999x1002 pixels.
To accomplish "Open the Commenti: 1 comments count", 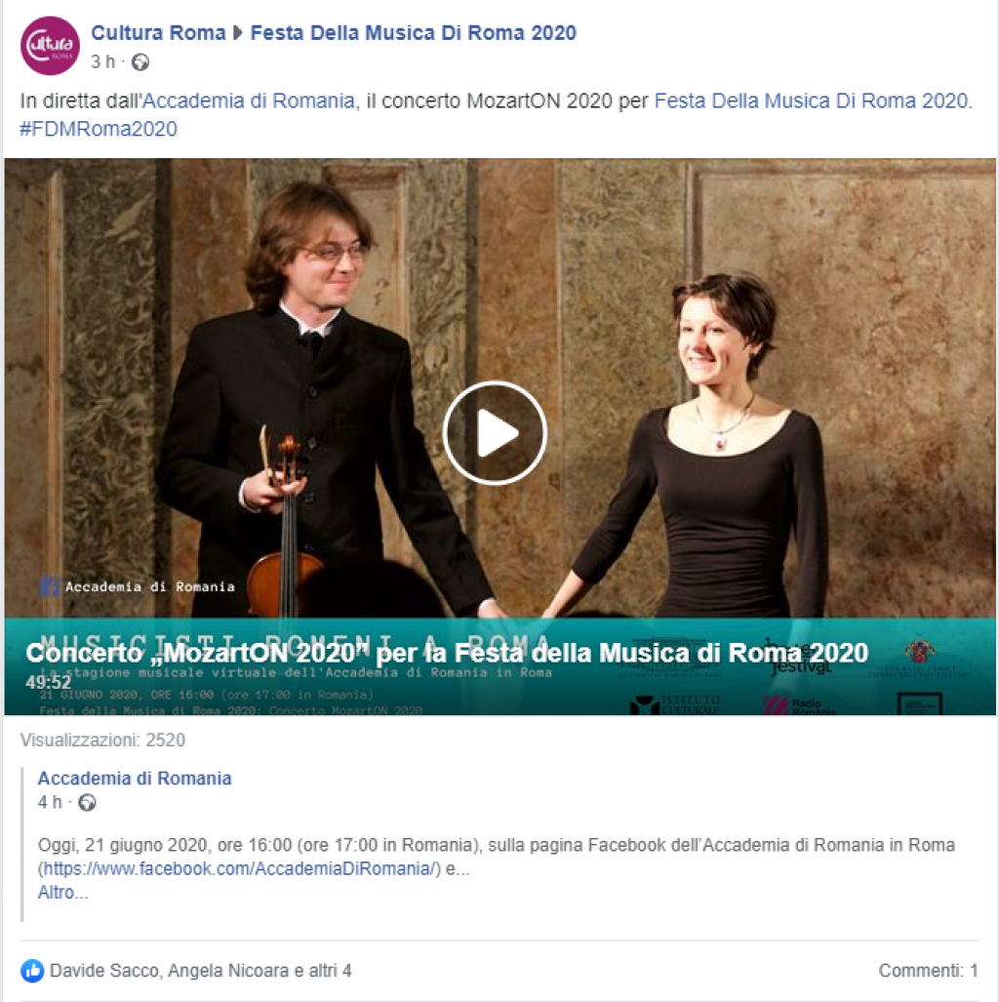I will tap(928, 971).
